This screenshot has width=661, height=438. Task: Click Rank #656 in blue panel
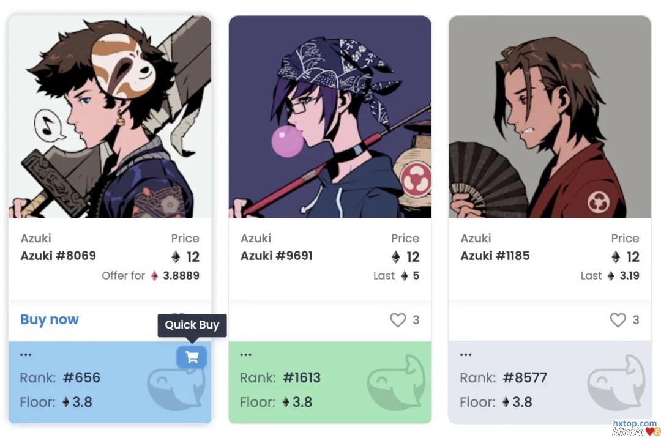click(x=60, y=378)
